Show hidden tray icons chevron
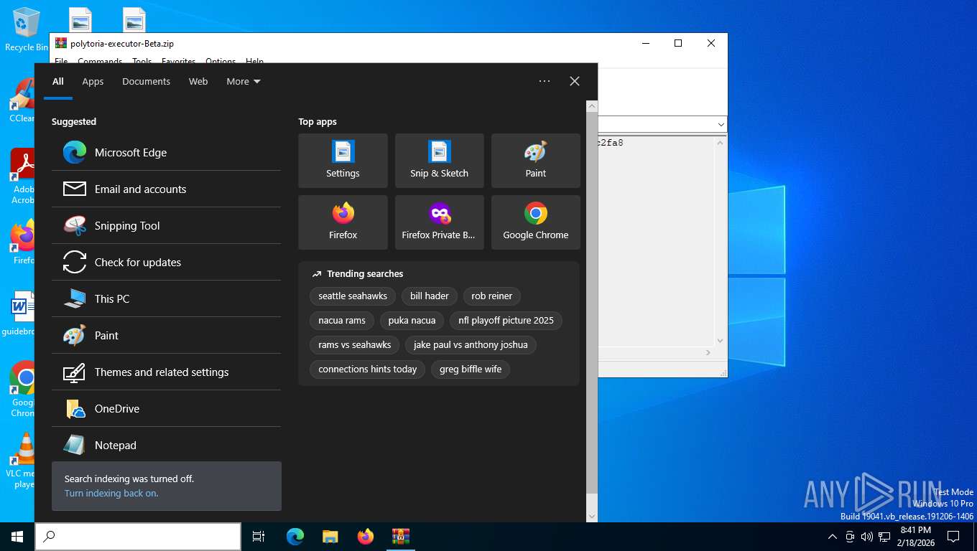 point(833,537)
